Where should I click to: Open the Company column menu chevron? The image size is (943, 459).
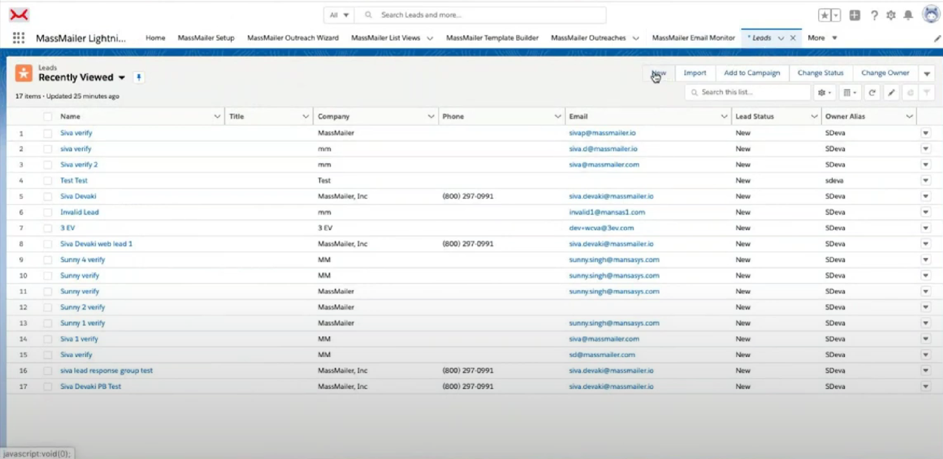pyautogui.click(x=431, y=116)
